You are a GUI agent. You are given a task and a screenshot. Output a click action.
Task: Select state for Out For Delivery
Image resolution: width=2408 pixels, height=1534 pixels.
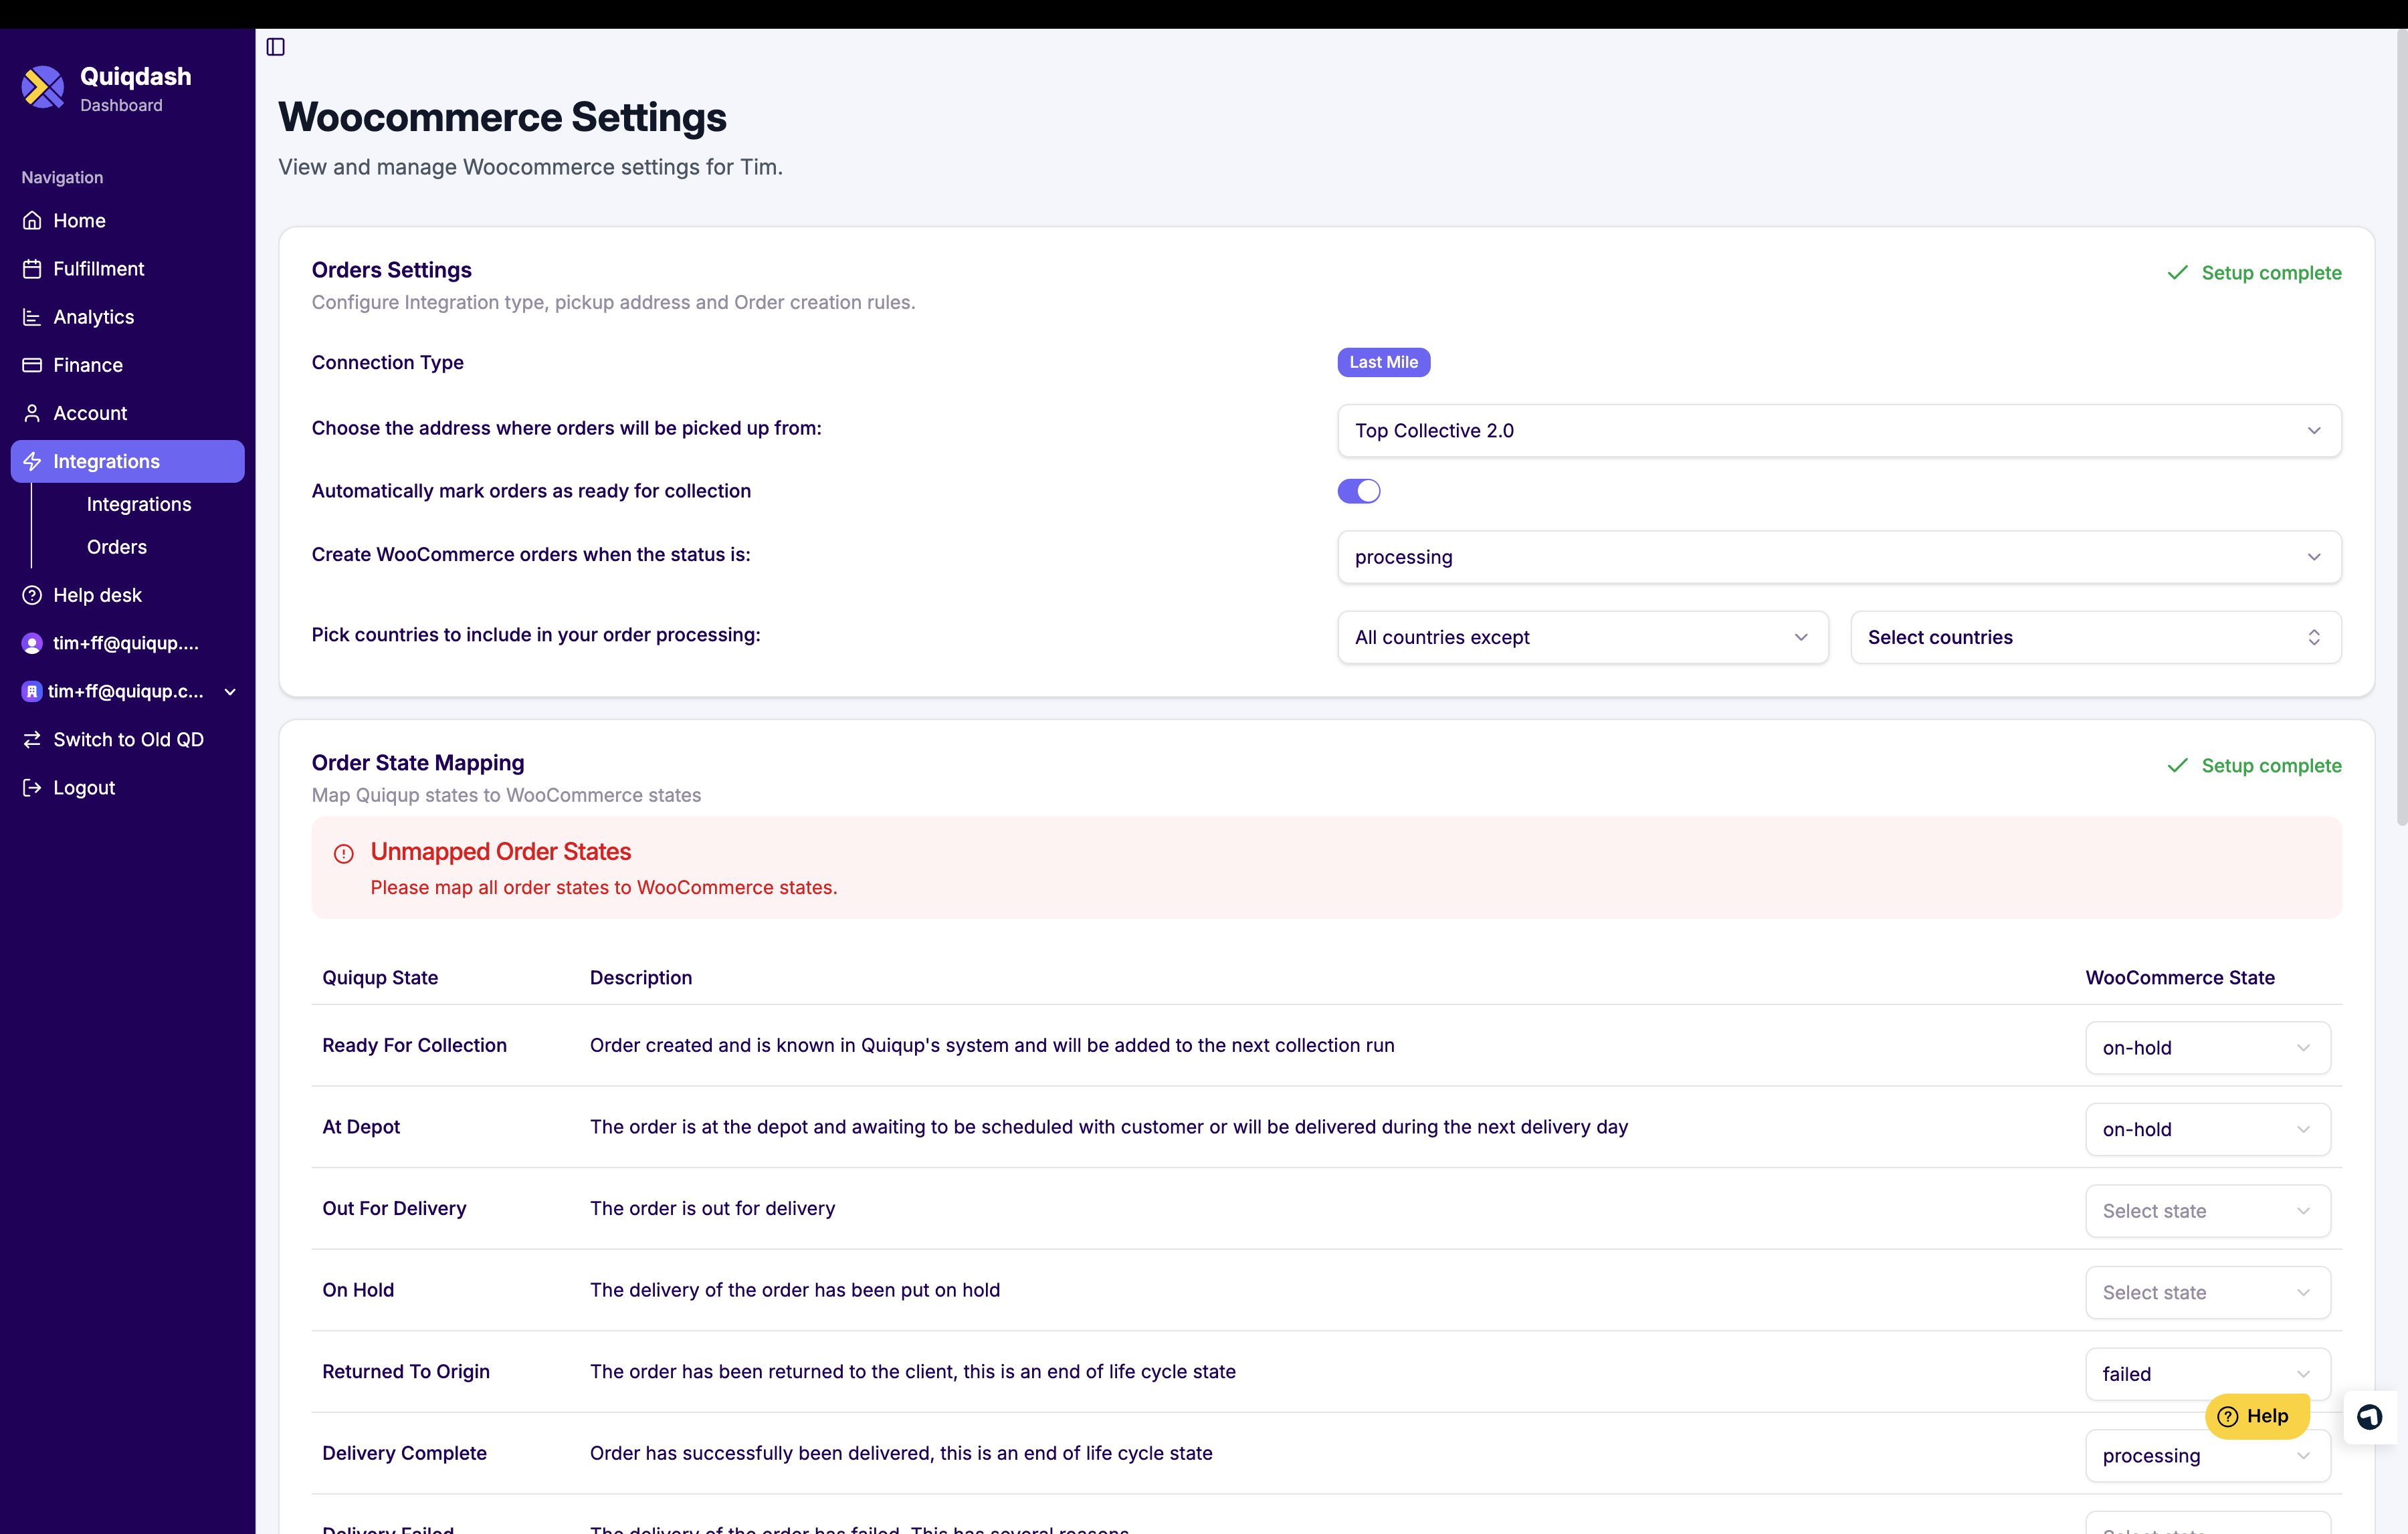(x=2207, y=1211)
